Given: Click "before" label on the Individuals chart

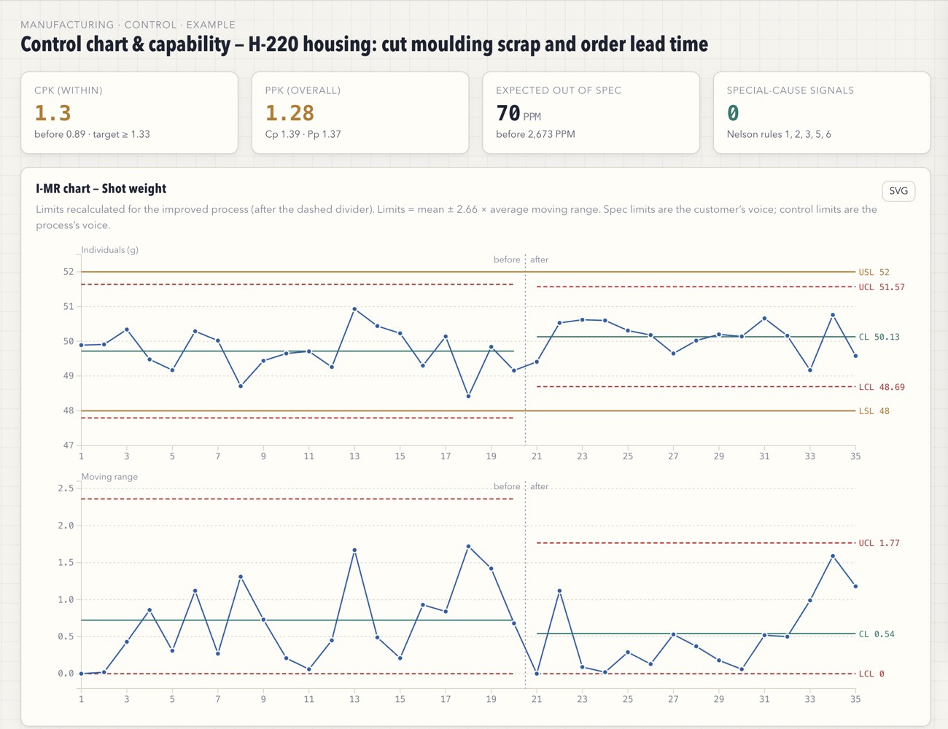Looking at the screenshot, I should (x=507, y=260).
